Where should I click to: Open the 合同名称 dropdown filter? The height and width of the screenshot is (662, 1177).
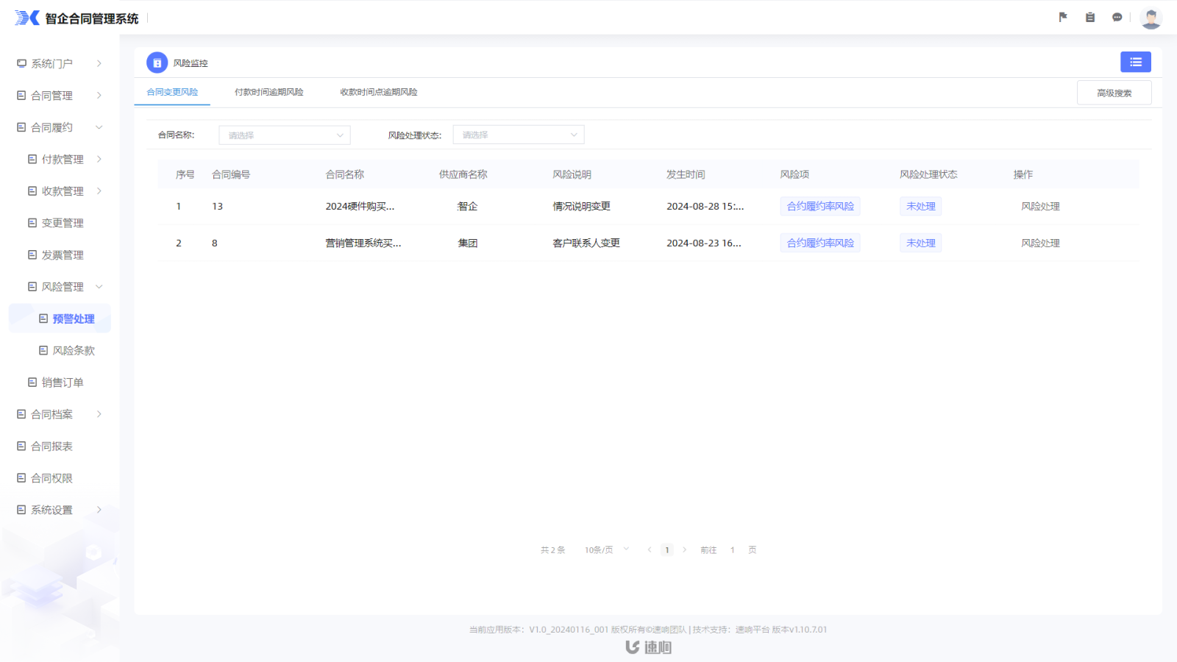tap(284, 135)
